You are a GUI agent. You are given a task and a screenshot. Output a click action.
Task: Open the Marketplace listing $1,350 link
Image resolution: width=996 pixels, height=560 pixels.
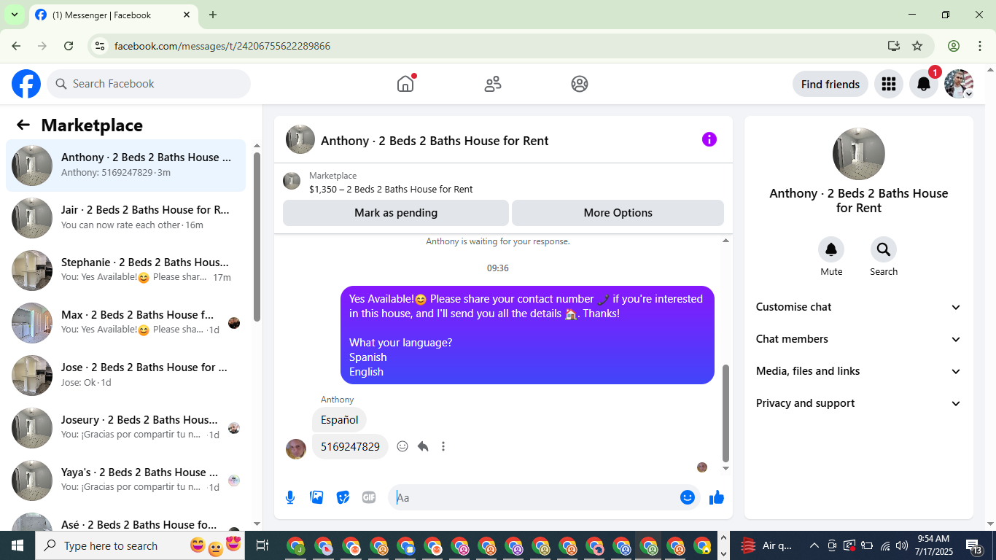click(x=391, y=190)
